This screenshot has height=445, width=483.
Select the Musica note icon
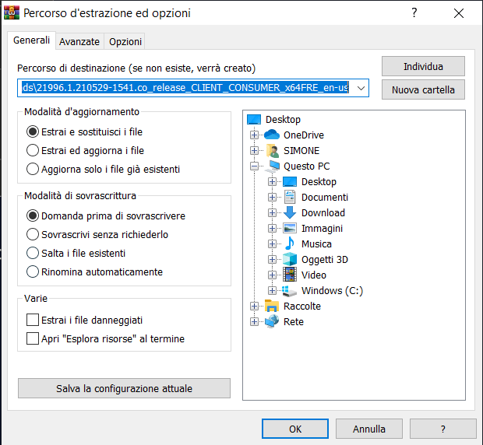290,244
